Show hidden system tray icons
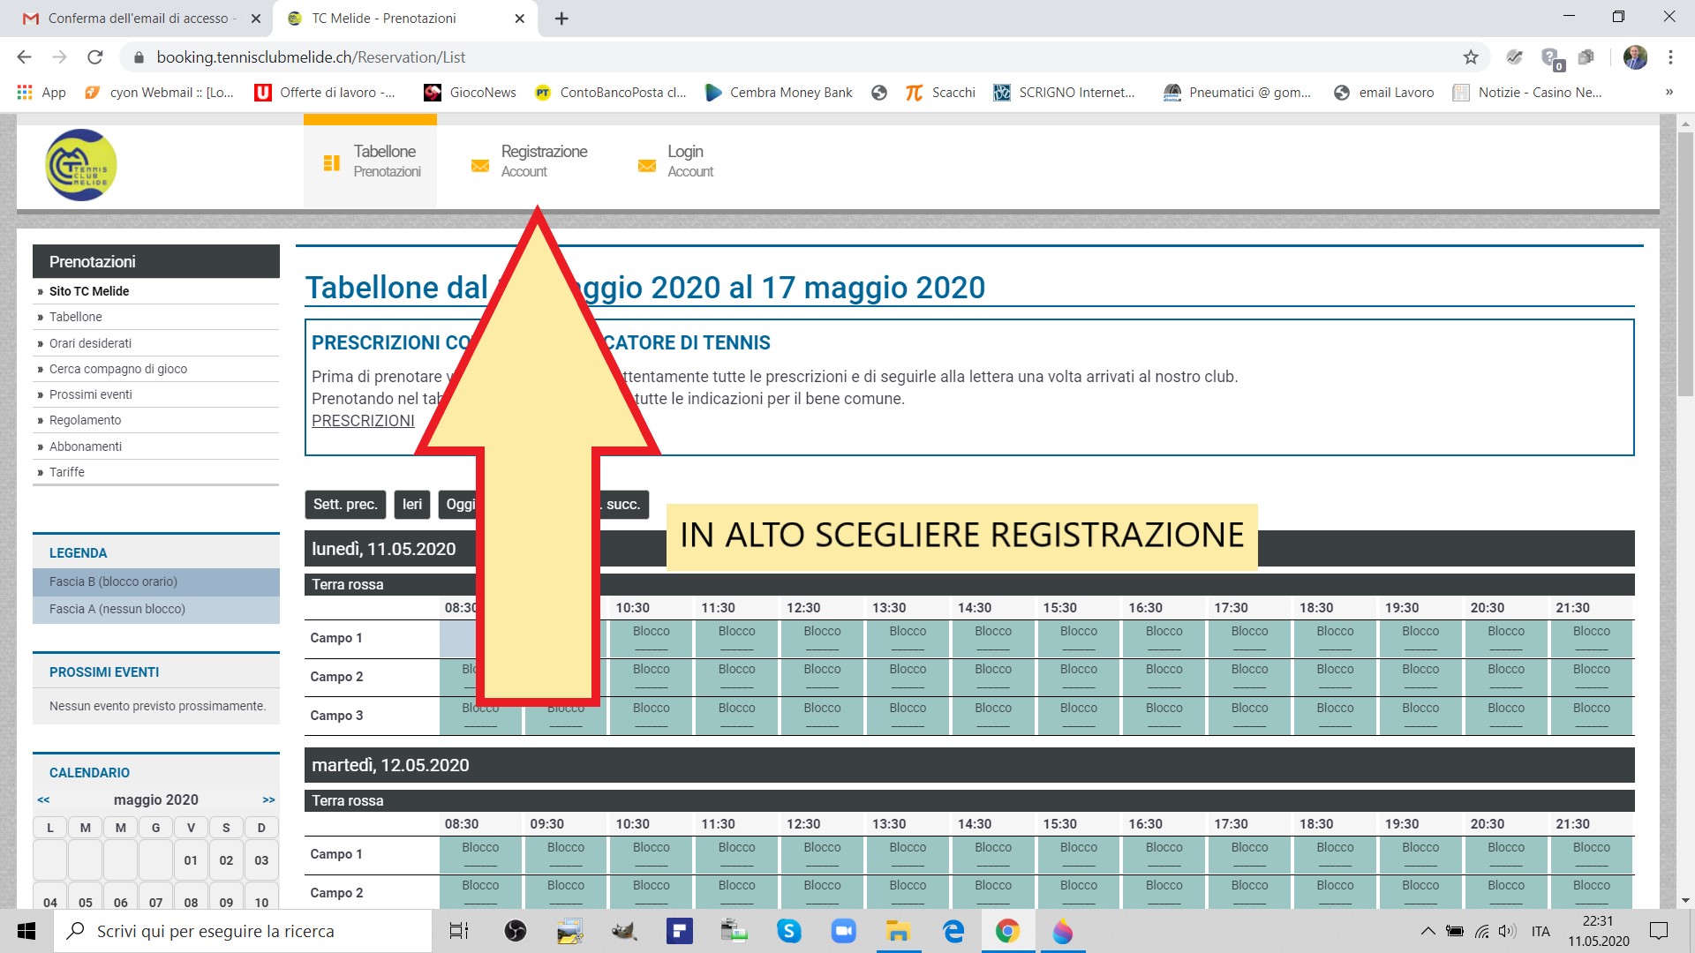The width and height of the screenshot is (1695, 953). [1427, 931]
